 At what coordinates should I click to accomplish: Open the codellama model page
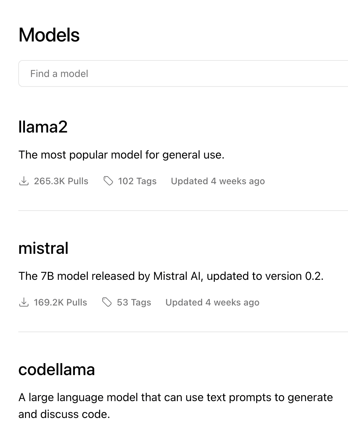(57, 369)
